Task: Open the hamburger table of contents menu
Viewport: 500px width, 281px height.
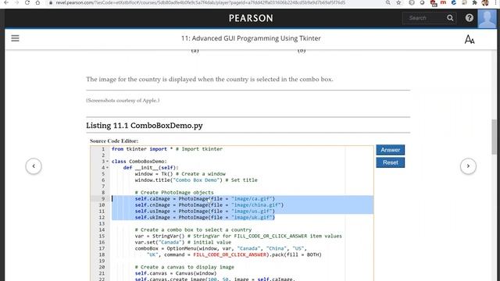Action: [x=15, y=38]
